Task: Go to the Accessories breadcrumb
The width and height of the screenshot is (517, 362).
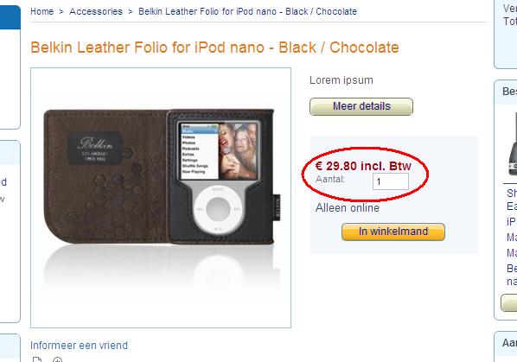Action: point(96,11)
